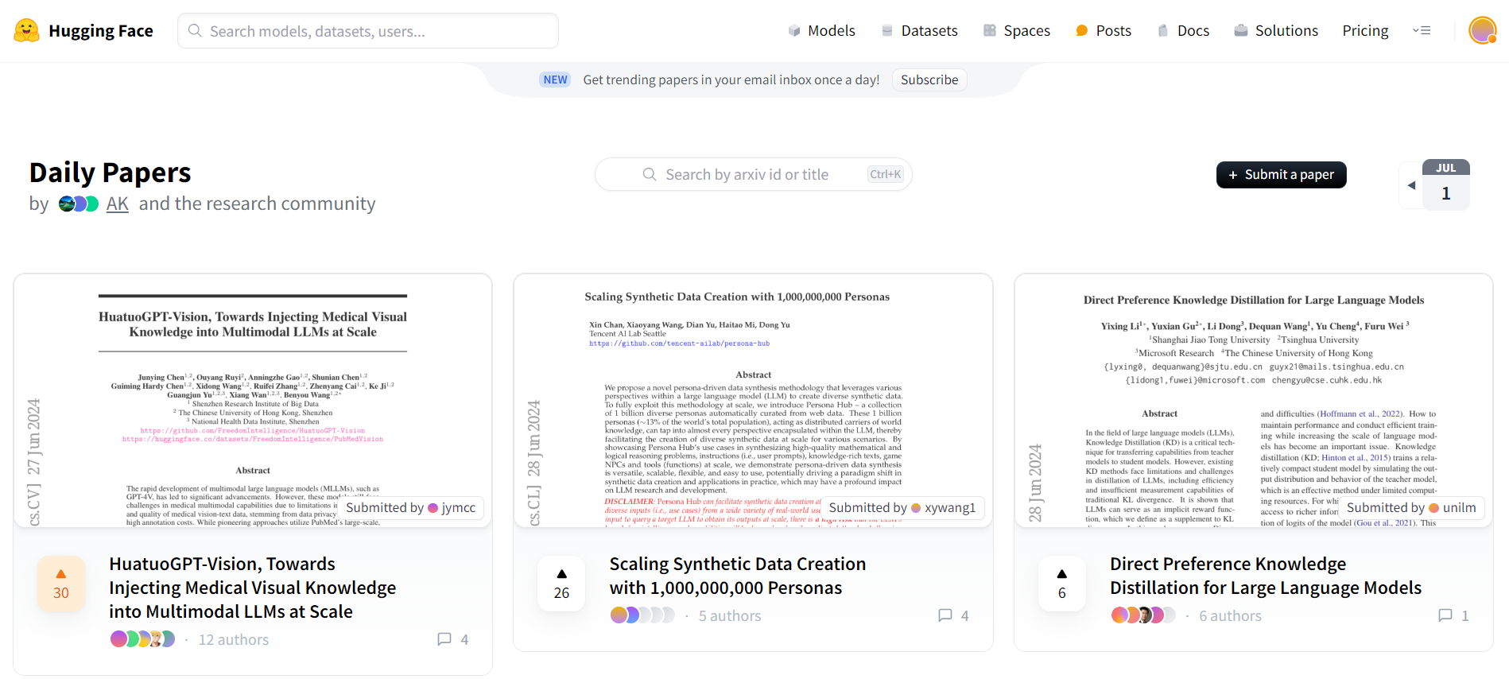The image size is (1509, 679).
Task: Open the Solutions menu
Action: [1276, 31]
